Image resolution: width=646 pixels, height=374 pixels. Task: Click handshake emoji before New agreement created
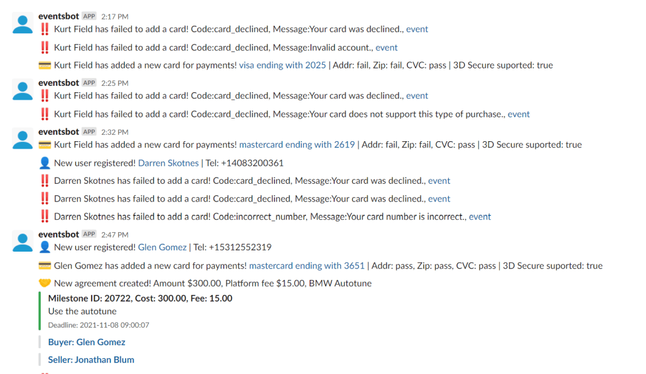coord(45,284)
